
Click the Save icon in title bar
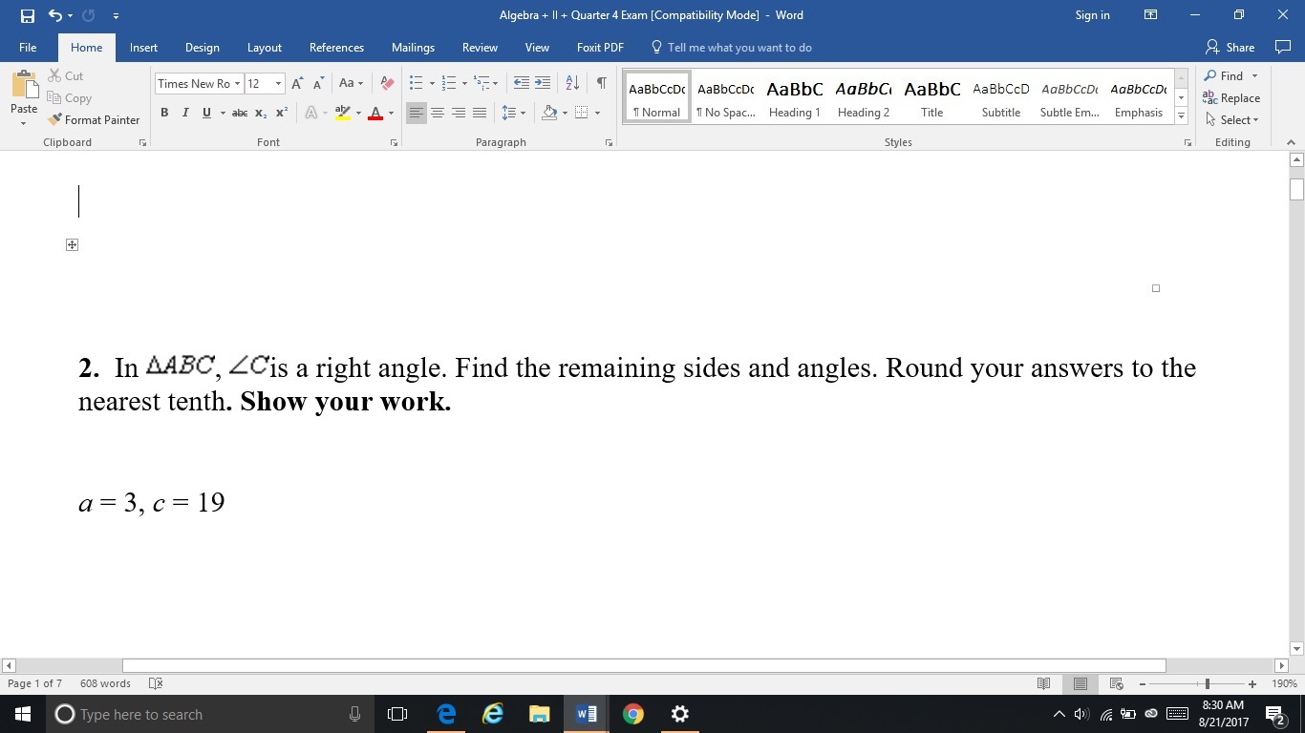point(27,15)
